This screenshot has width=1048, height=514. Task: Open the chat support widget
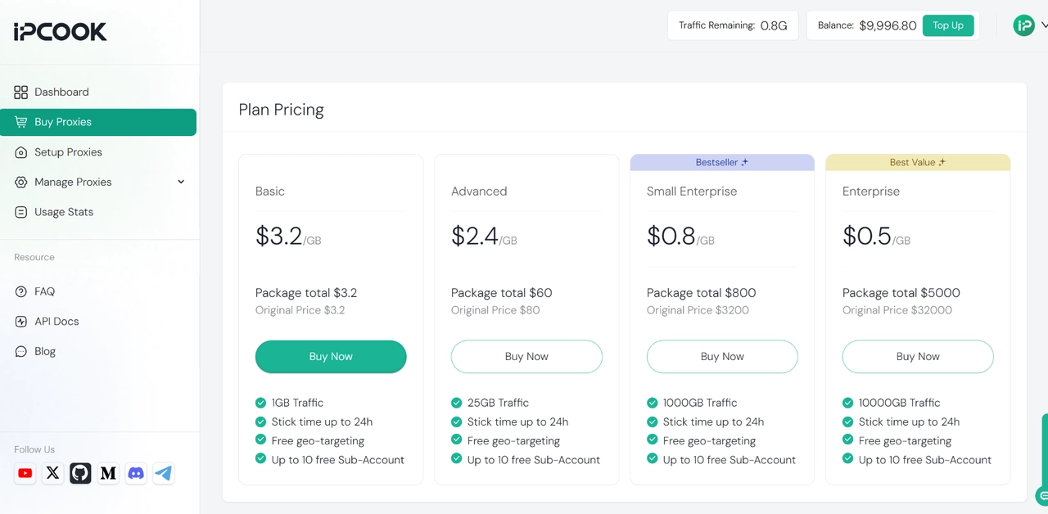pos(1043,496)
